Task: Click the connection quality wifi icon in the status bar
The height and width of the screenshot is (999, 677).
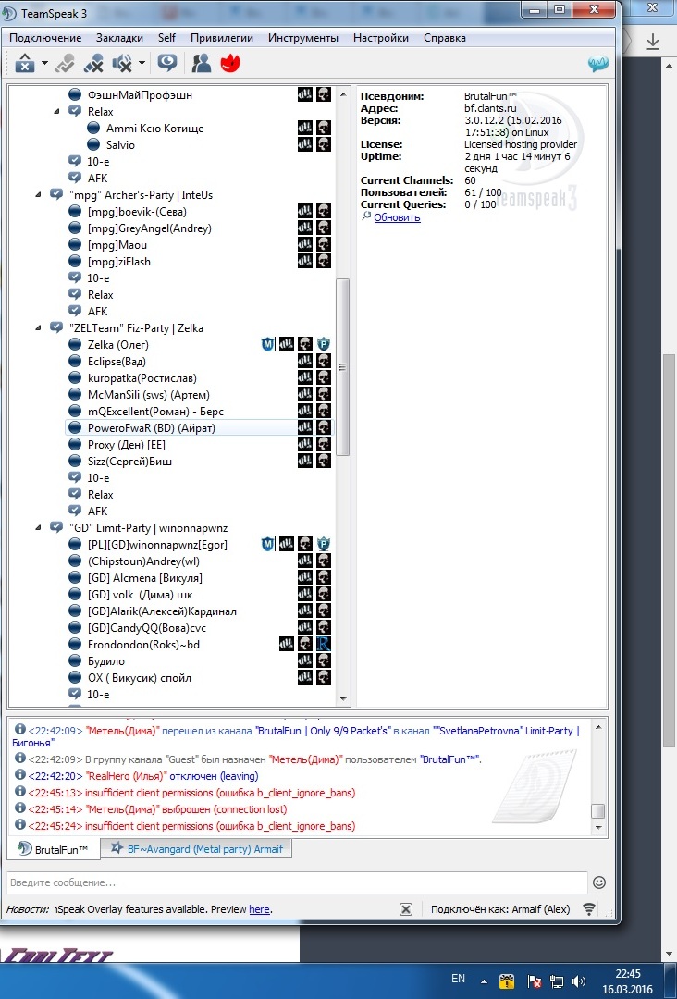Action: [x=589, y=909]
